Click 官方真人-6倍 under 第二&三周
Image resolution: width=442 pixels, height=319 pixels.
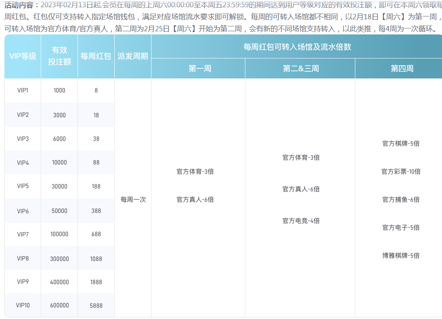[x=300, y=189]
